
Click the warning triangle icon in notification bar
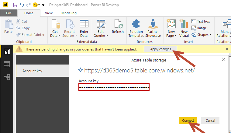19,49
